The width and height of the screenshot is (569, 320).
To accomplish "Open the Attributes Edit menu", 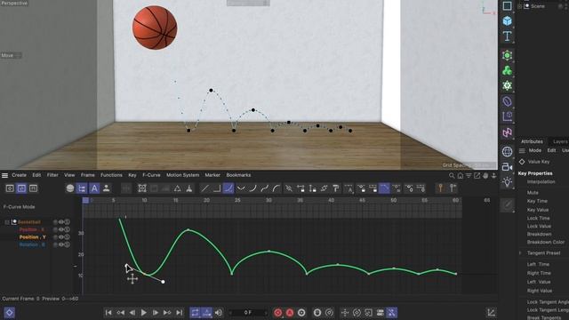I will pyautogui.click(x=551, y=150).
